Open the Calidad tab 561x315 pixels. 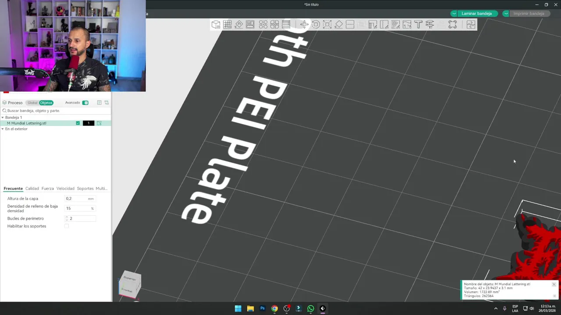click(32, 189)
